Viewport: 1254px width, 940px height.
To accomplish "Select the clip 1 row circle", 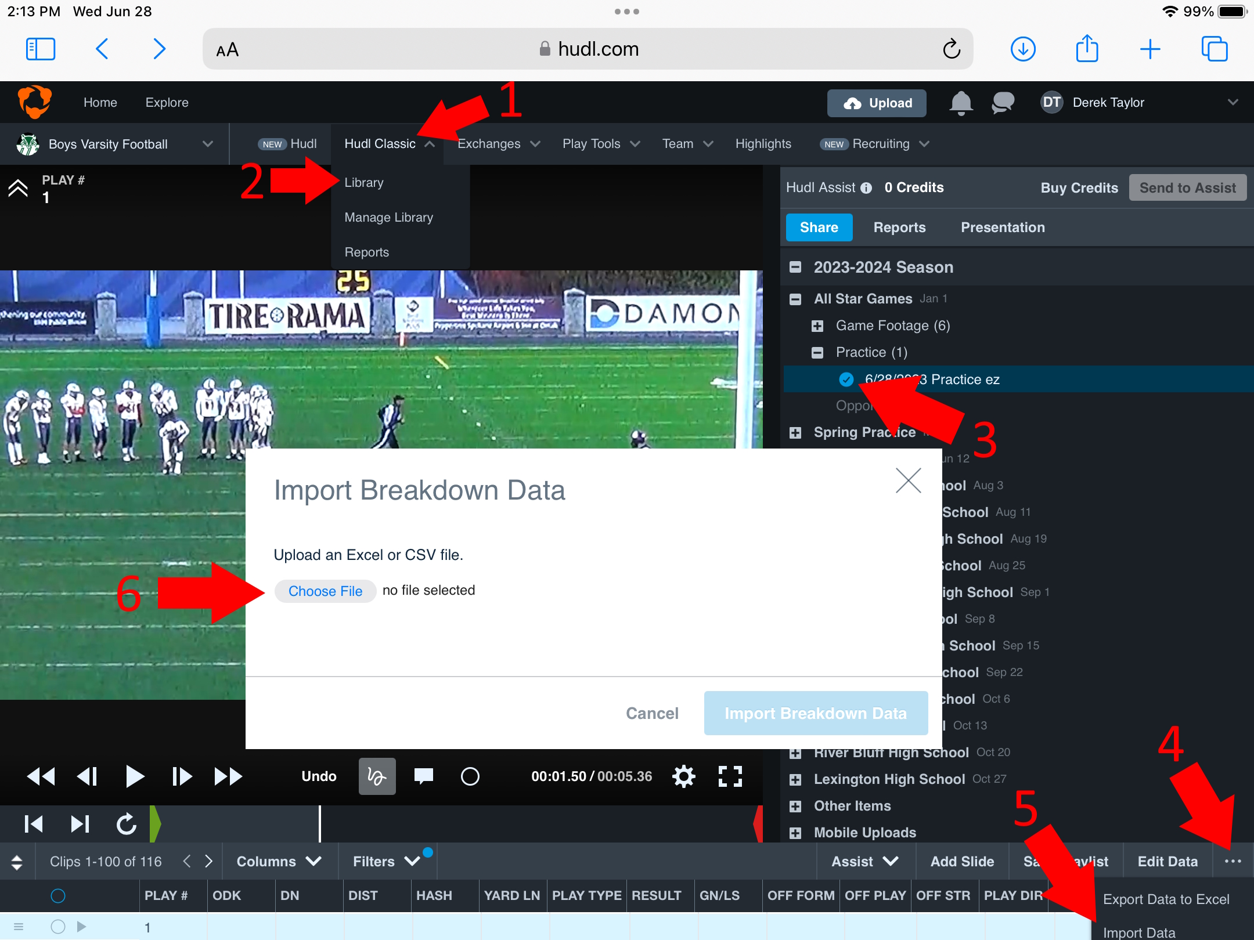I will pos(58,927).
